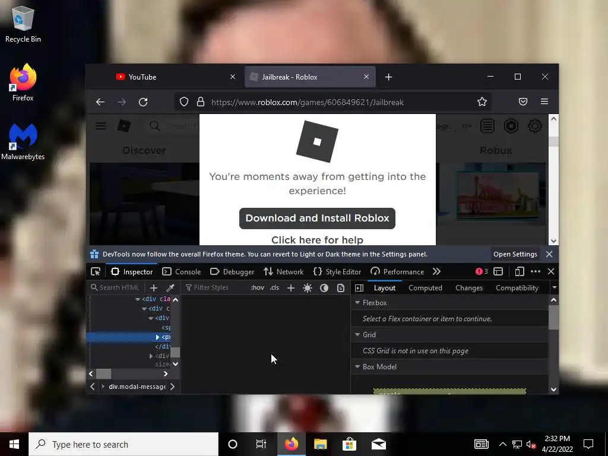Reload the current Roblox page

pyautogui.click(x=143, y=102)
